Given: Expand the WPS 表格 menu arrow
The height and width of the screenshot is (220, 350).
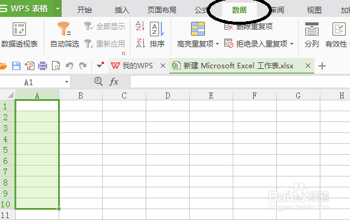Looking at the screenshot, I should point(57,8).
